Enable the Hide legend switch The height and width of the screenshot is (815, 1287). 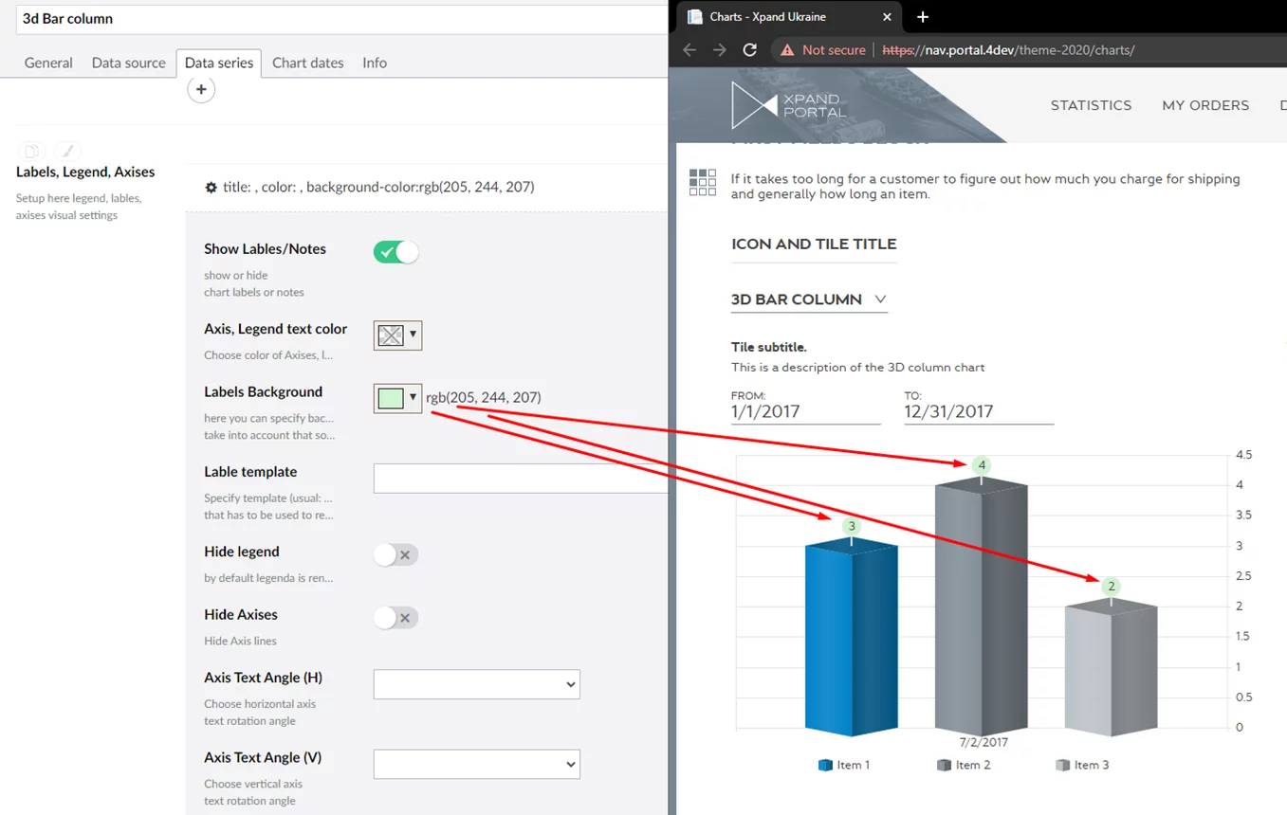pyautogui.click(x=395, y=555)
